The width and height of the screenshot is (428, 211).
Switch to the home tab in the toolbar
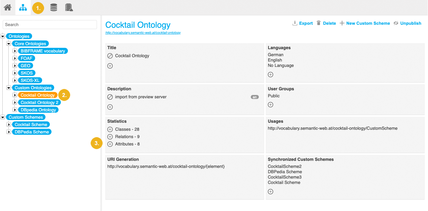click(7, 7)
